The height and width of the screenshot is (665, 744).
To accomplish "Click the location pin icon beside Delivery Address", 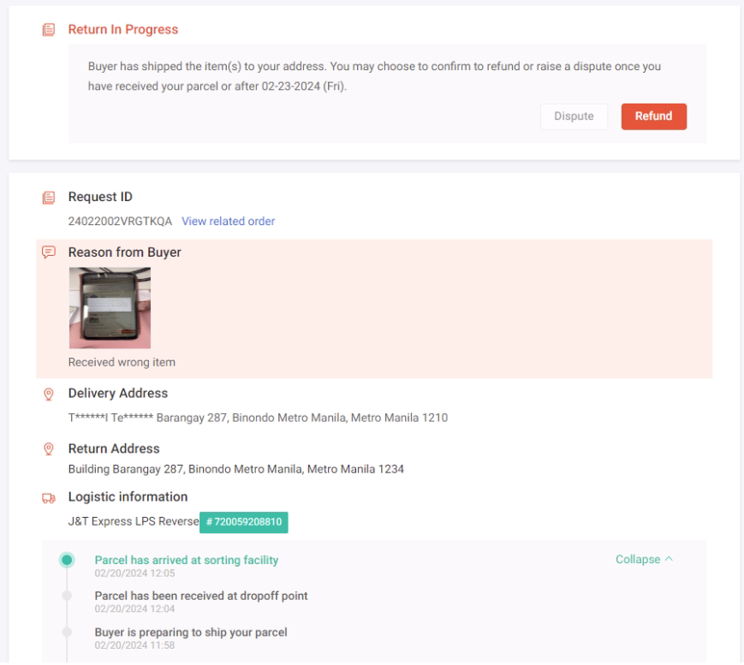I will click(49, 393).
